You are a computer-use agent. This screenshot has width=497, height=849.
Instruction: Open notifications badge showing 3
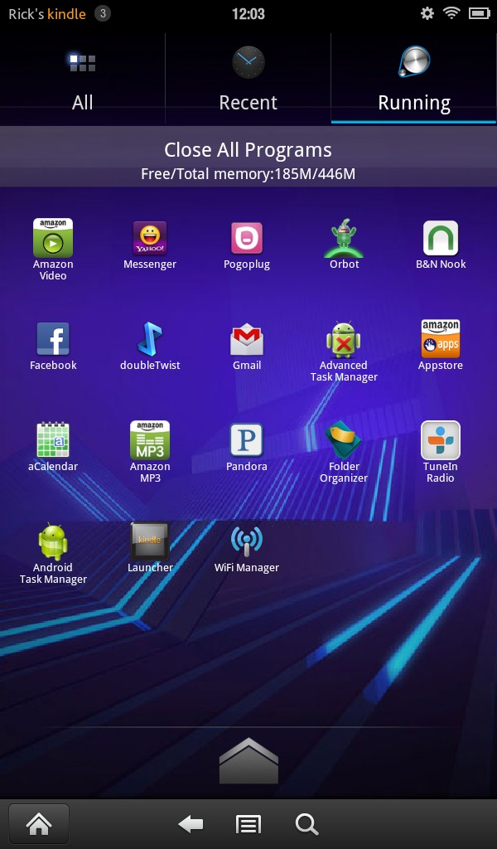[102, 13]
